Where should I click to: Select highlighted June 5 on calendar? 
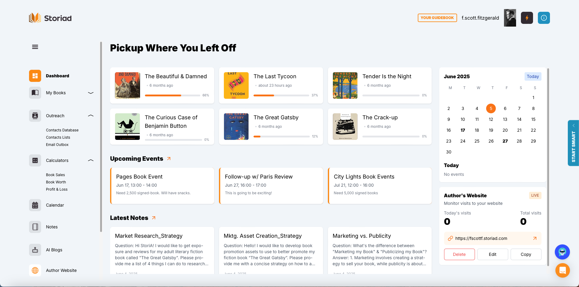(491, 108)
